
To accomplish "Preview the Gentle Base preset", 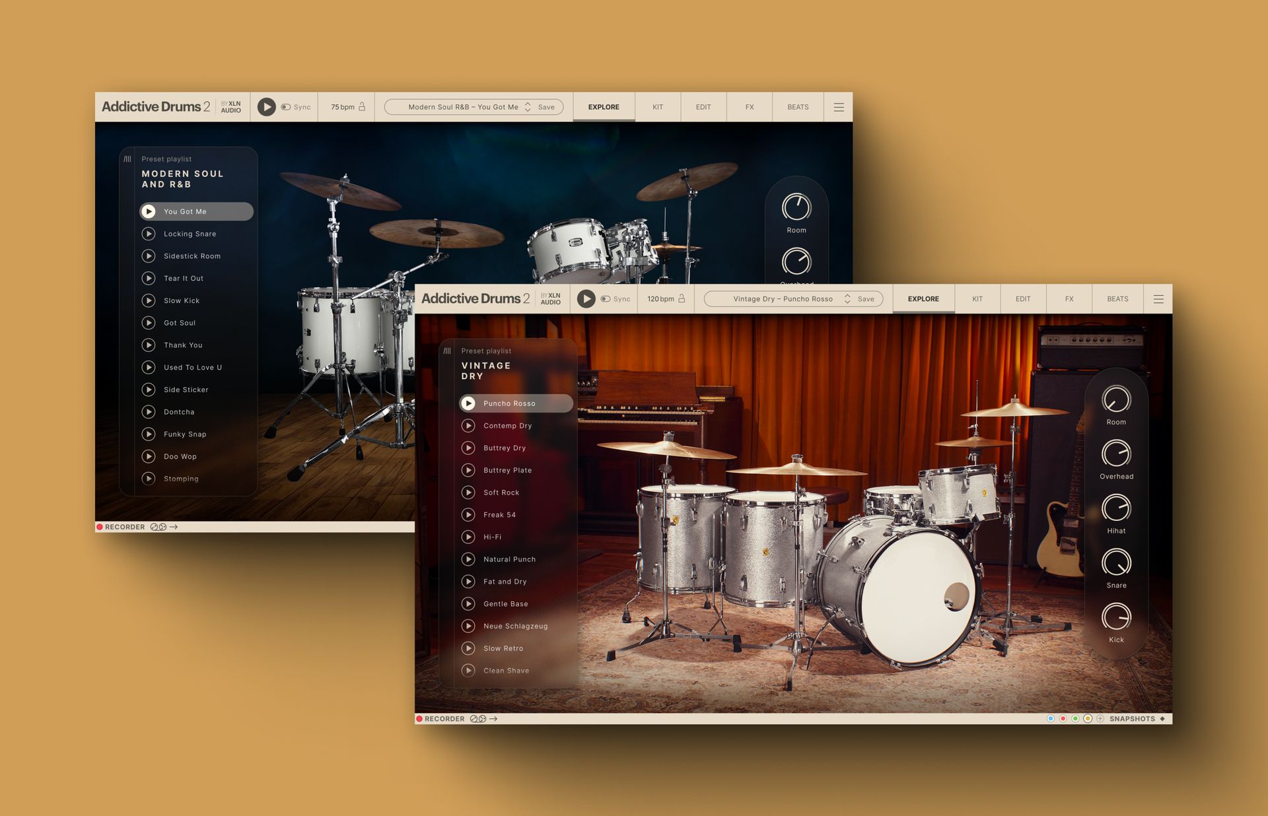I will tap(468, 603).
